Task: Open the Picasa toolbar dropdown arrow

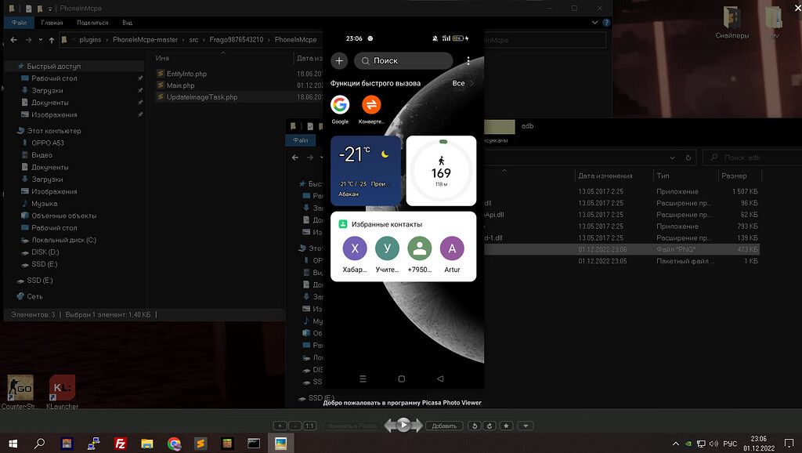Action: (526, 426)
